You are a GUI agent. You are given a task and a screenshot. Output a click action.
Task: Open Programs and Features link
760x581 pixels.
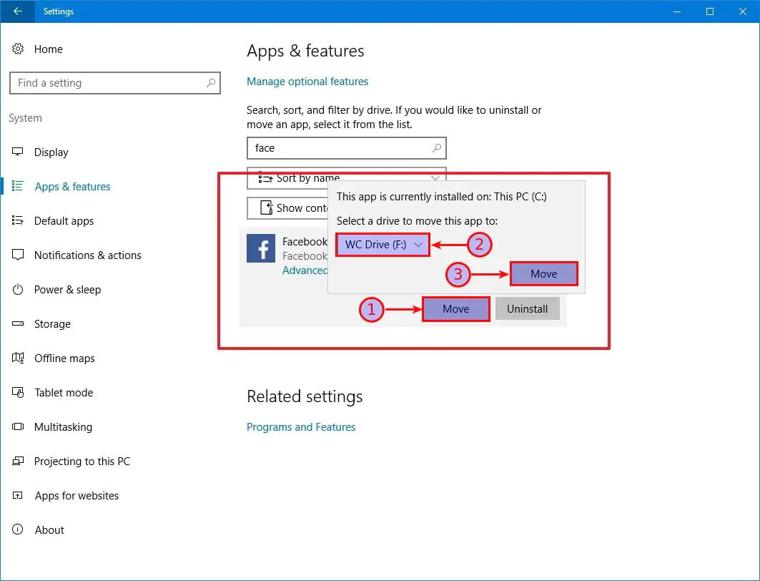(301, 427)
